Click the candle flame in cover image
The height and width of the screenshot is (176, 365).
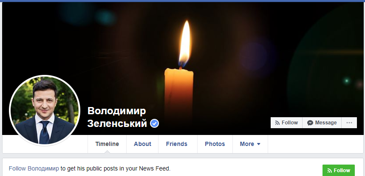[185, 44]
